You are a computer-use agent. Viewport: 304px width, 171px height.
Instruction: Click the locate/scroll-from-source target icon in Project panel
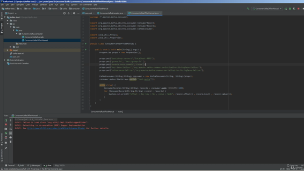pos(65,13)
